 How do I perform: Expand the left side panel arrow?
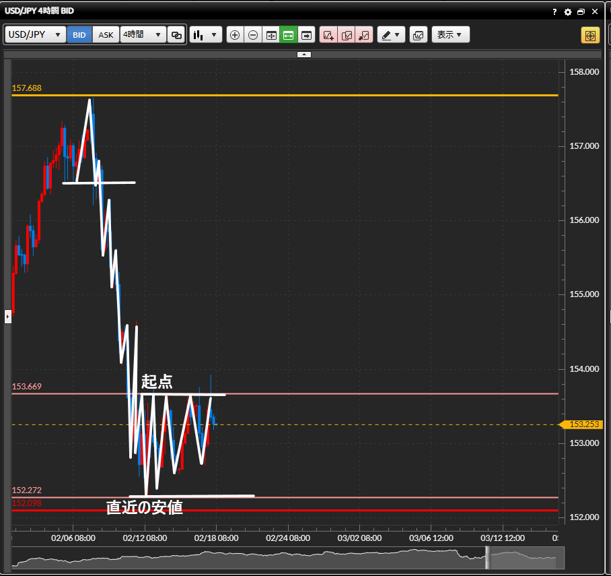[x=7, y=315]
